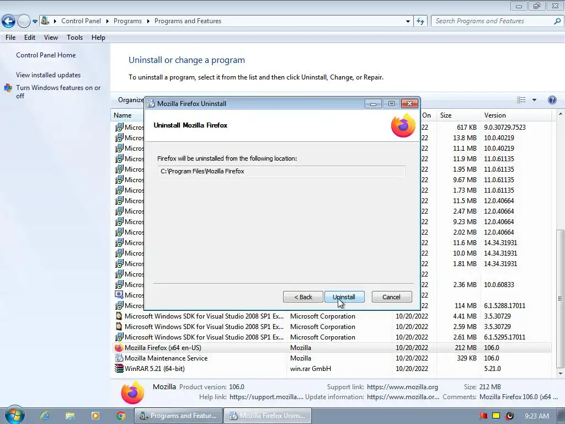Click the Explorer forward arrow button

24,21
